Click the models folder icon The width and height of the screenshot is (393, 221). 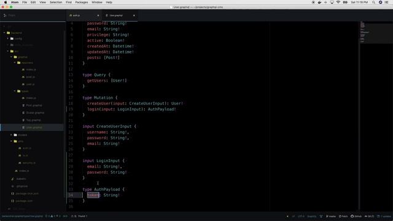(15, 135)
